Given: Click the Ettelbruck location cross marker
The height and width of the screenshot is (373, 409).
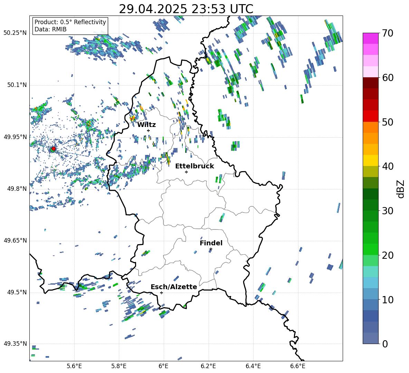Looking at the screenshot, I should click(x=186, y=172).
